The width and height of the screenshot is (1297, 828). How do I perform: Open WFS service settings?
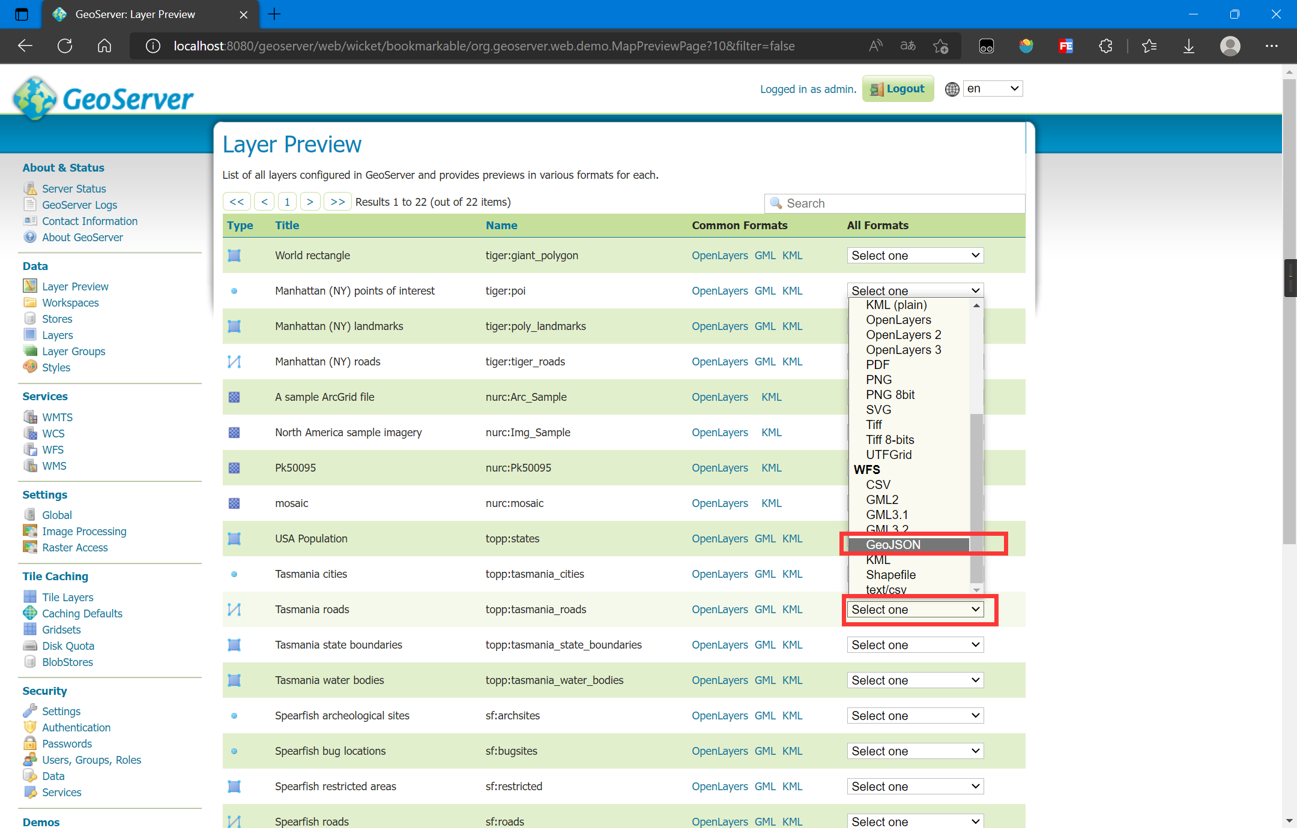53,449
